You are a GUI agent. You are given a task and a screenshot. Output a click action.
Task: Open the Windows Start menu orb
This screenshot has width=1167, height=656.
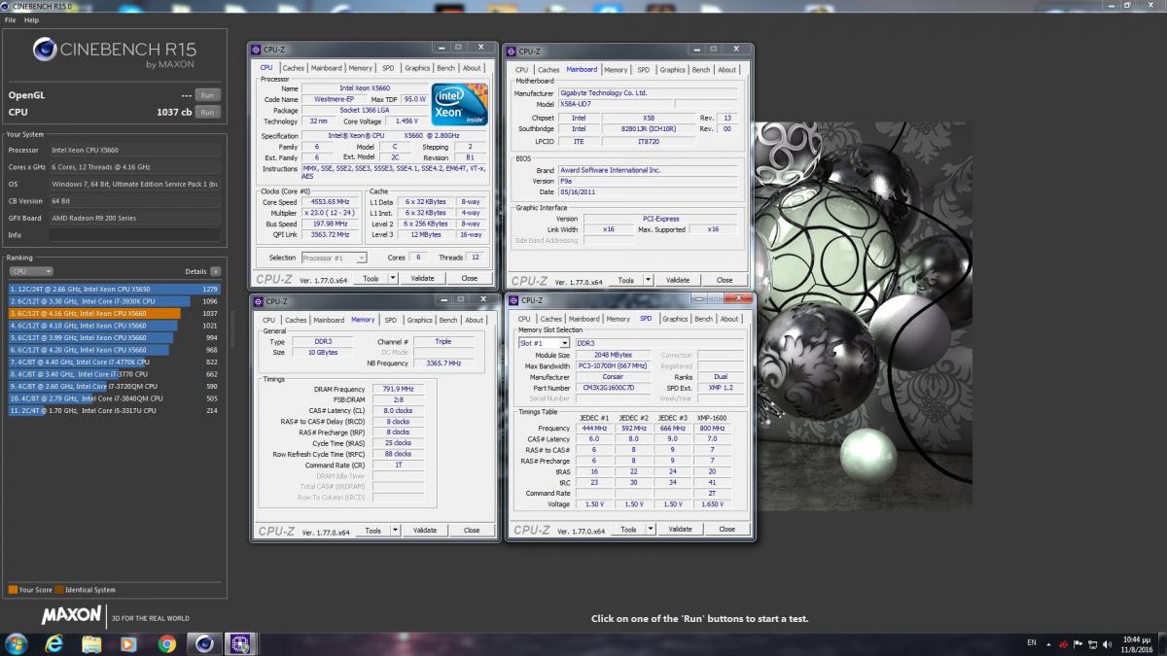17,643
